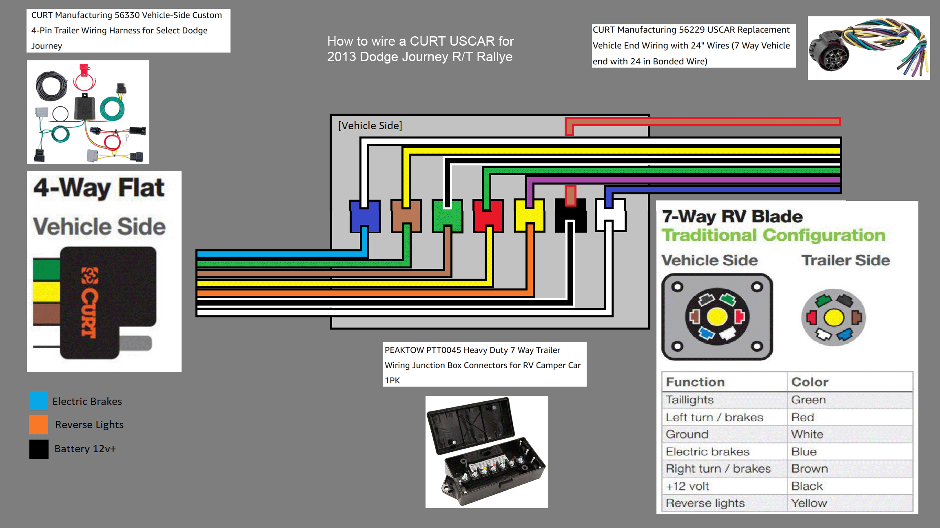
Task: Click the '[Vehicle Side]' label in junction box
Action: click(x=370, y=125)
